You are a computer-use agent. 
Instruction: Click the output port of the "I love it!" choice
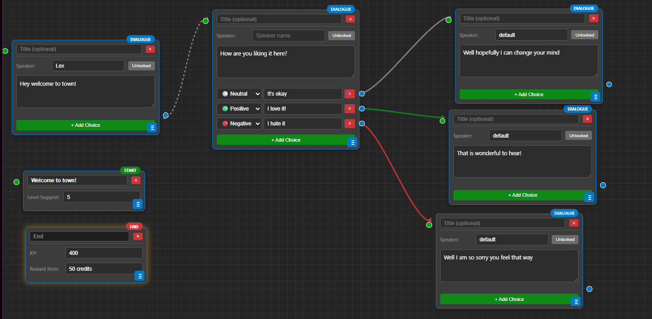pyautogui.click(x=362, y=109)
